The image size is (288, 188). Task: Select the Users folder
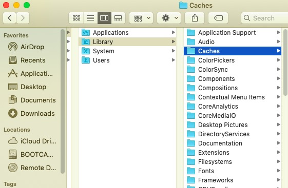(x=127, y=60)
